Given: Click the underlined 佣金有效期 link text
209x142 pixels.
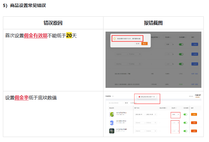Looking at the screenshot, I should (x=35, y=36).
